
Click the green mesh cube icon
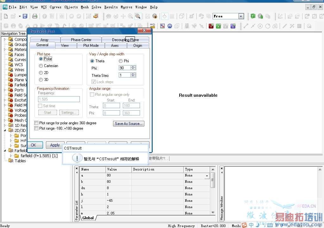(x=253, y=16)
